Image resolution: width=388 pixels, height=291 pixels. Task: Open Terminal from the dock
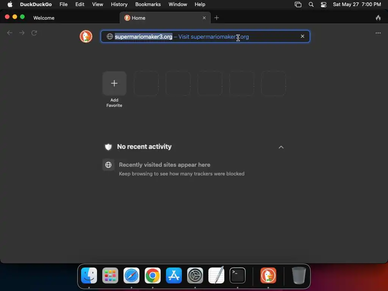238,275
